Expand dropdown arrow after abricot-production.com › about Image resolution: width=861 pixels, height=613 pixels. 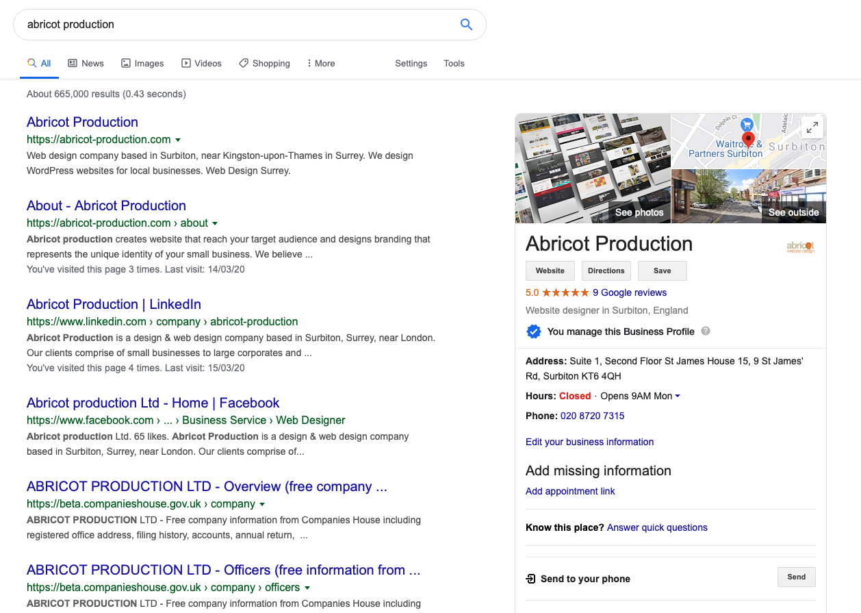(215, 223)
